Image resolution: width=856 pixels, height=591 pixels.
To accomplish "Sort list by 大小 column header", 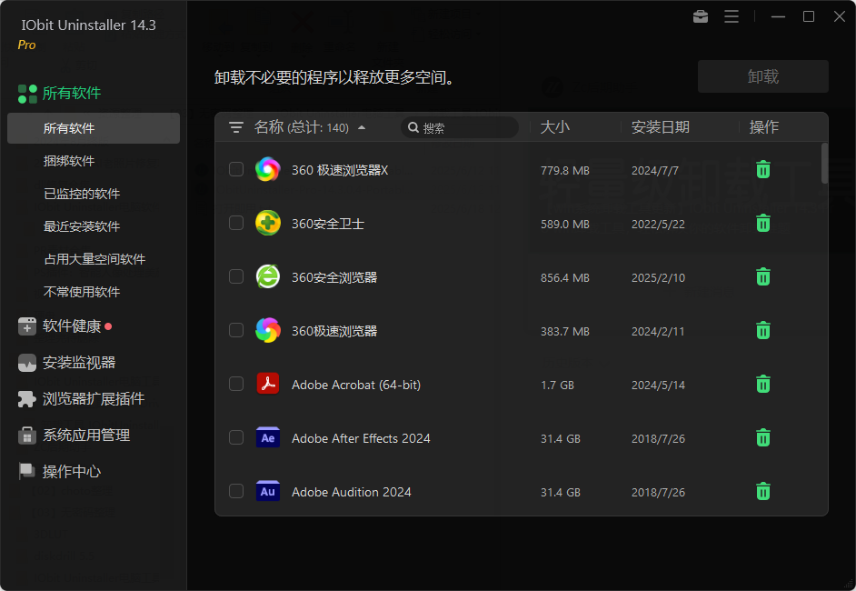I will 554,127.
